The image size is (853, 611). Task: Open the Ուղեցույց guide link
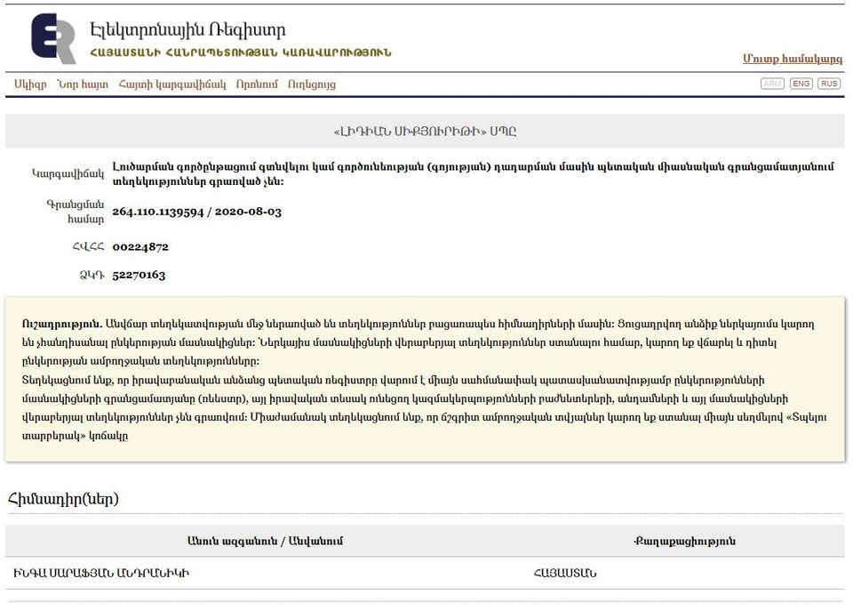(x=311, y=84)
